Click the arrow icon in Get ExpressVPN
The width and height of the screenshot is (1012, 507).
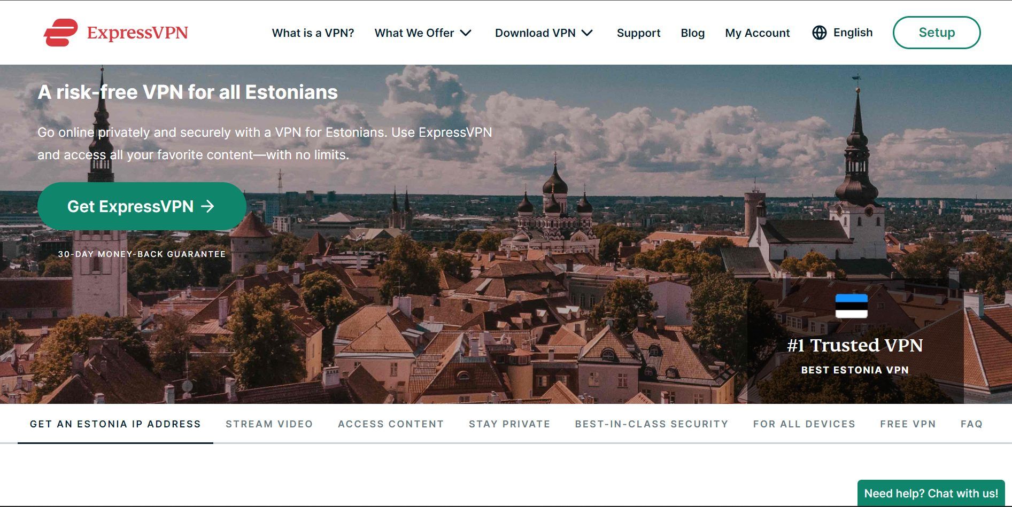coord(207,206)
